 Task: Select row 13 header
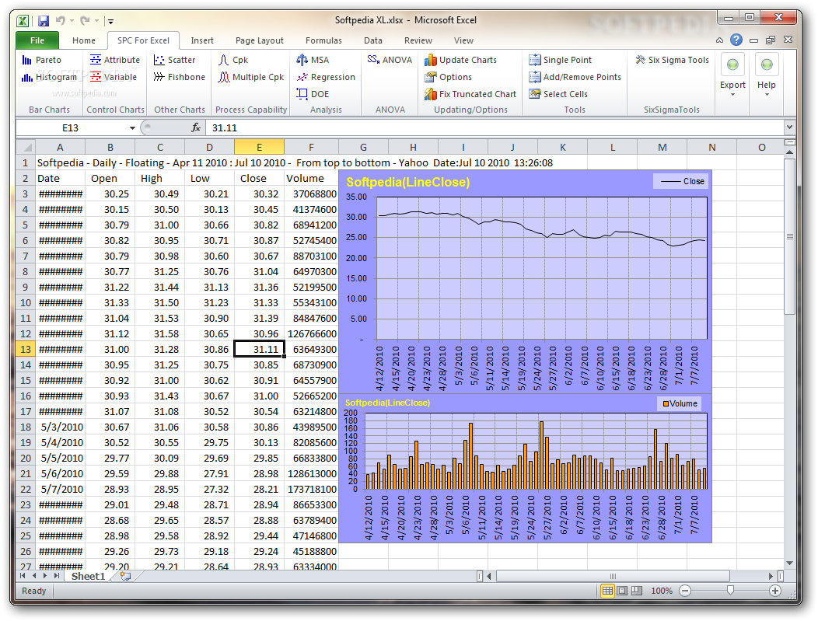pyautogui.click(x=25, y=349)
